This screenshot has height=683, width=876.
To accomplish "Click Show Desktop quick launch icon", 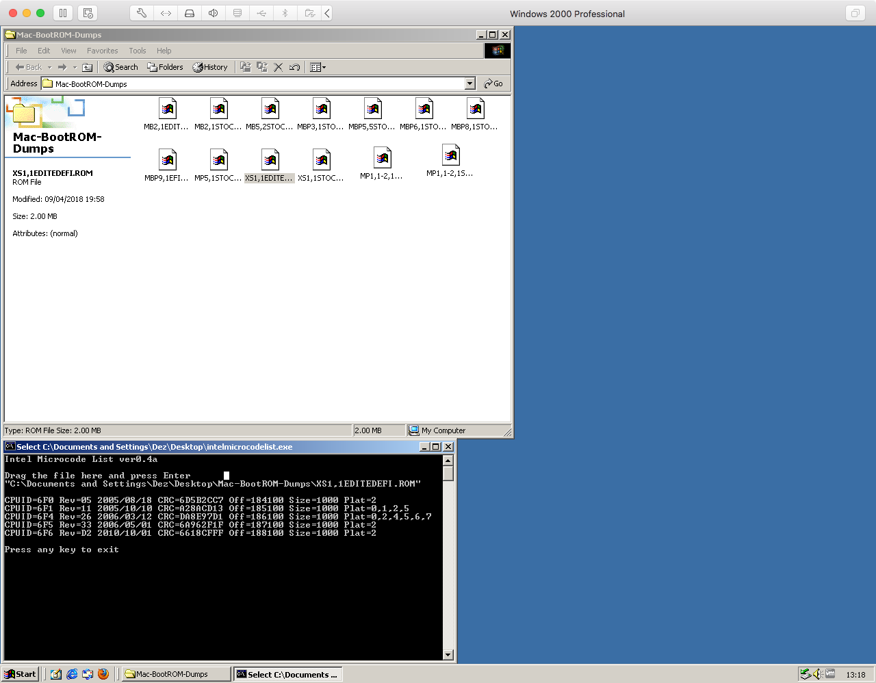I will [56, 674].
